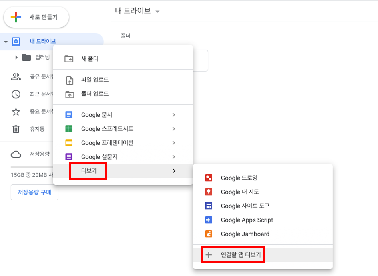
Task: Expand the 더보기 submenu chevron
Action: pos(174,171)
